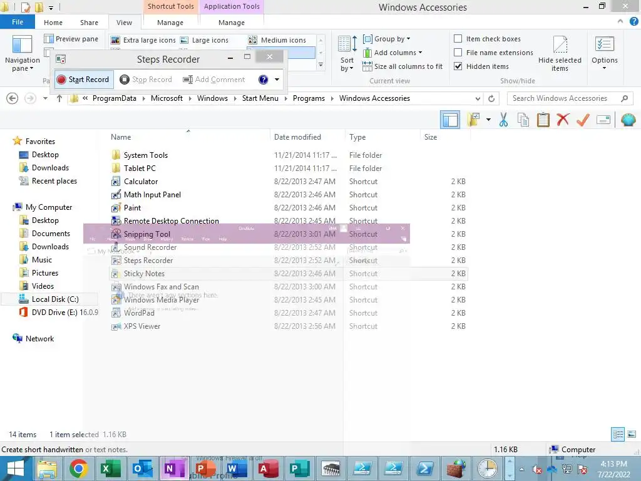Open Excel from the taskbar

[x=111, y=468]
